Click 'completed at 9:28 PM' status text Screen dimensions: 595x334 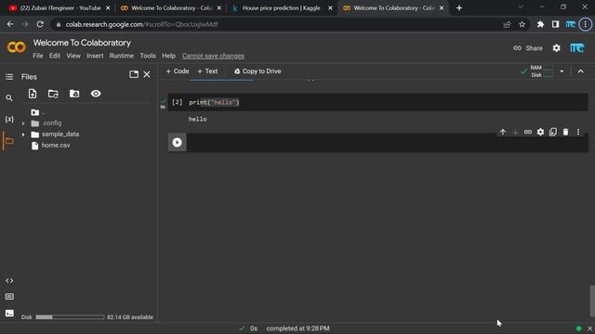tap(297, 328)
